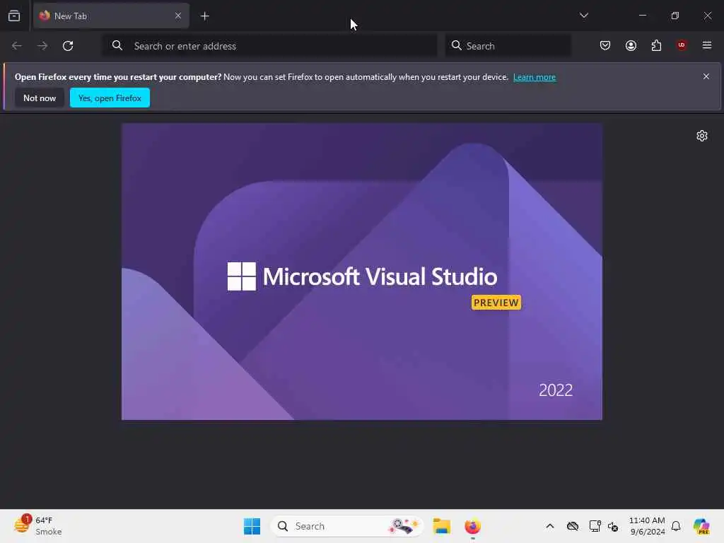Focus the toolbar Search box
The width and height of the screenshot is (724, 543).
[508, 46]
